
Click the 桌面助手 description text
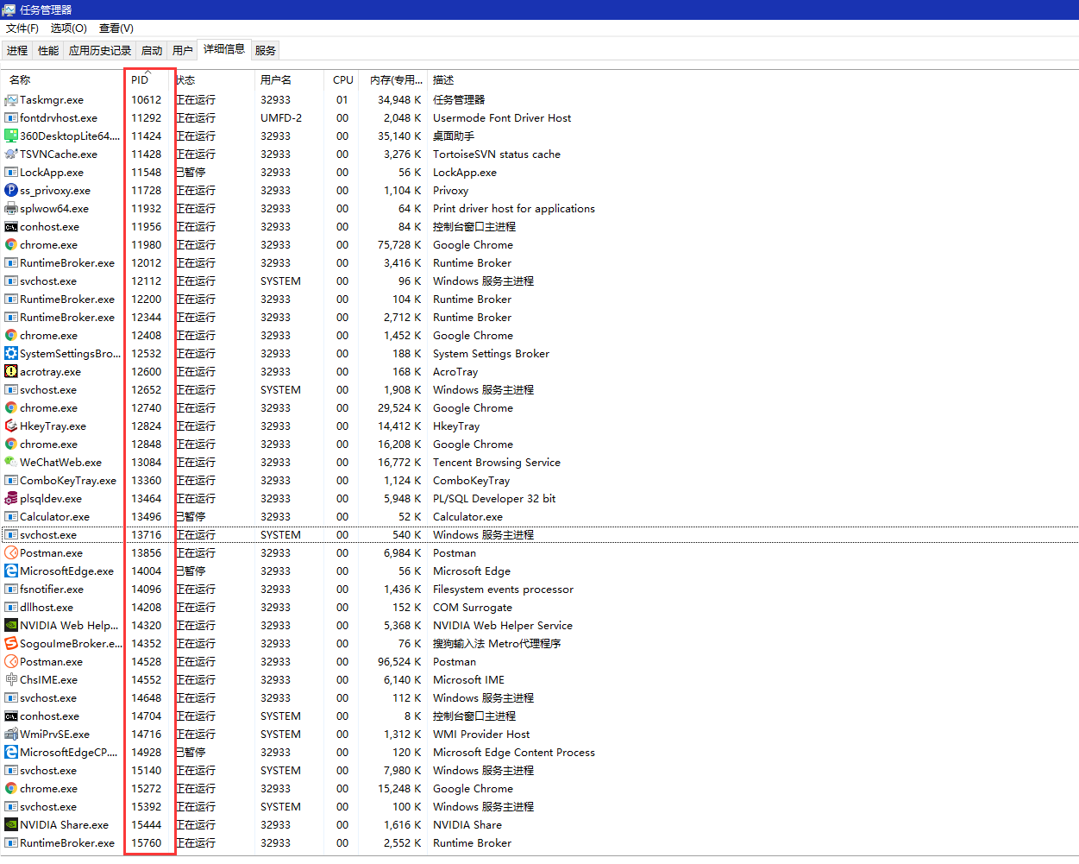[x=454, y=136]
